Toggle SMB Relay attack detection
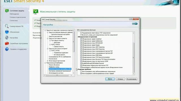The width and height of the screenshot is (181, 101). click(81, 55)
